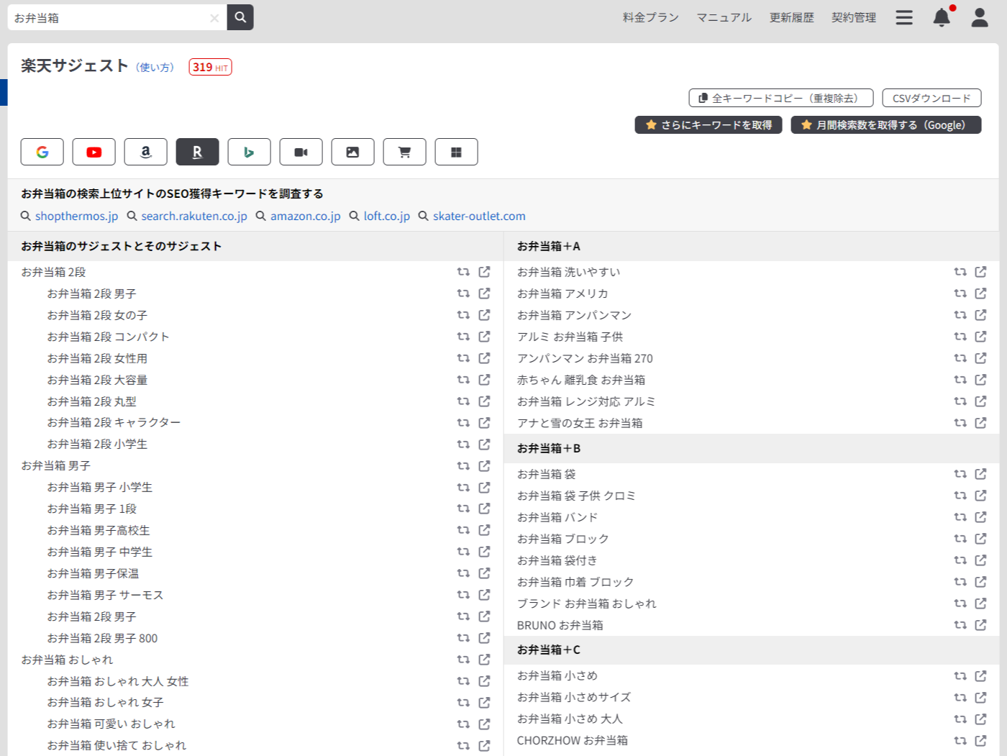Select keyword お弁当箱 おしゃれ 大人 女性

tap(118, 681)
